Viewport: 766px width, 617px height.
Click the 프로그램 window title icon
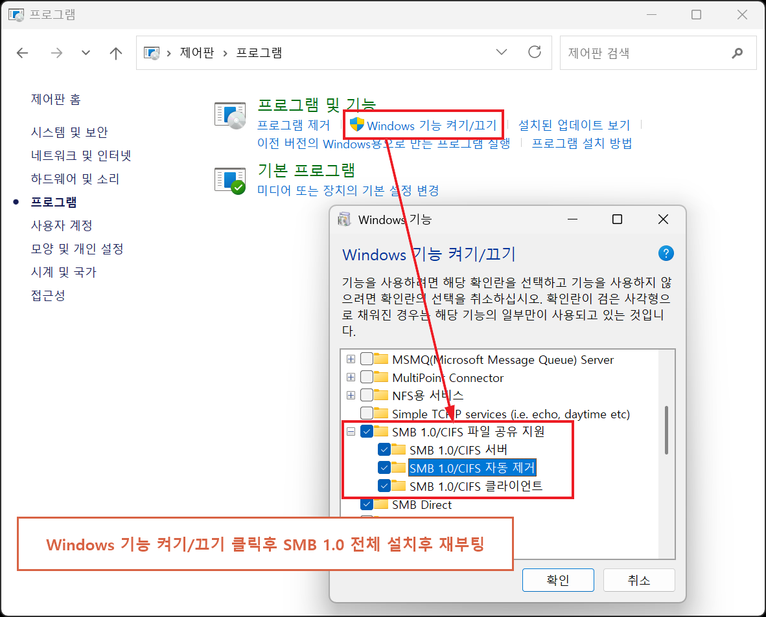16,15
